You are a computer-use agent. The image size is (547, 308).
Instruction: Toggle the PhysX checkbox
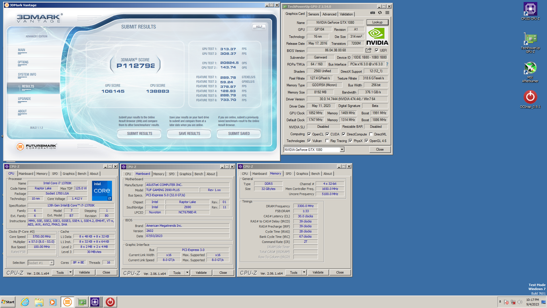point(350,141)
